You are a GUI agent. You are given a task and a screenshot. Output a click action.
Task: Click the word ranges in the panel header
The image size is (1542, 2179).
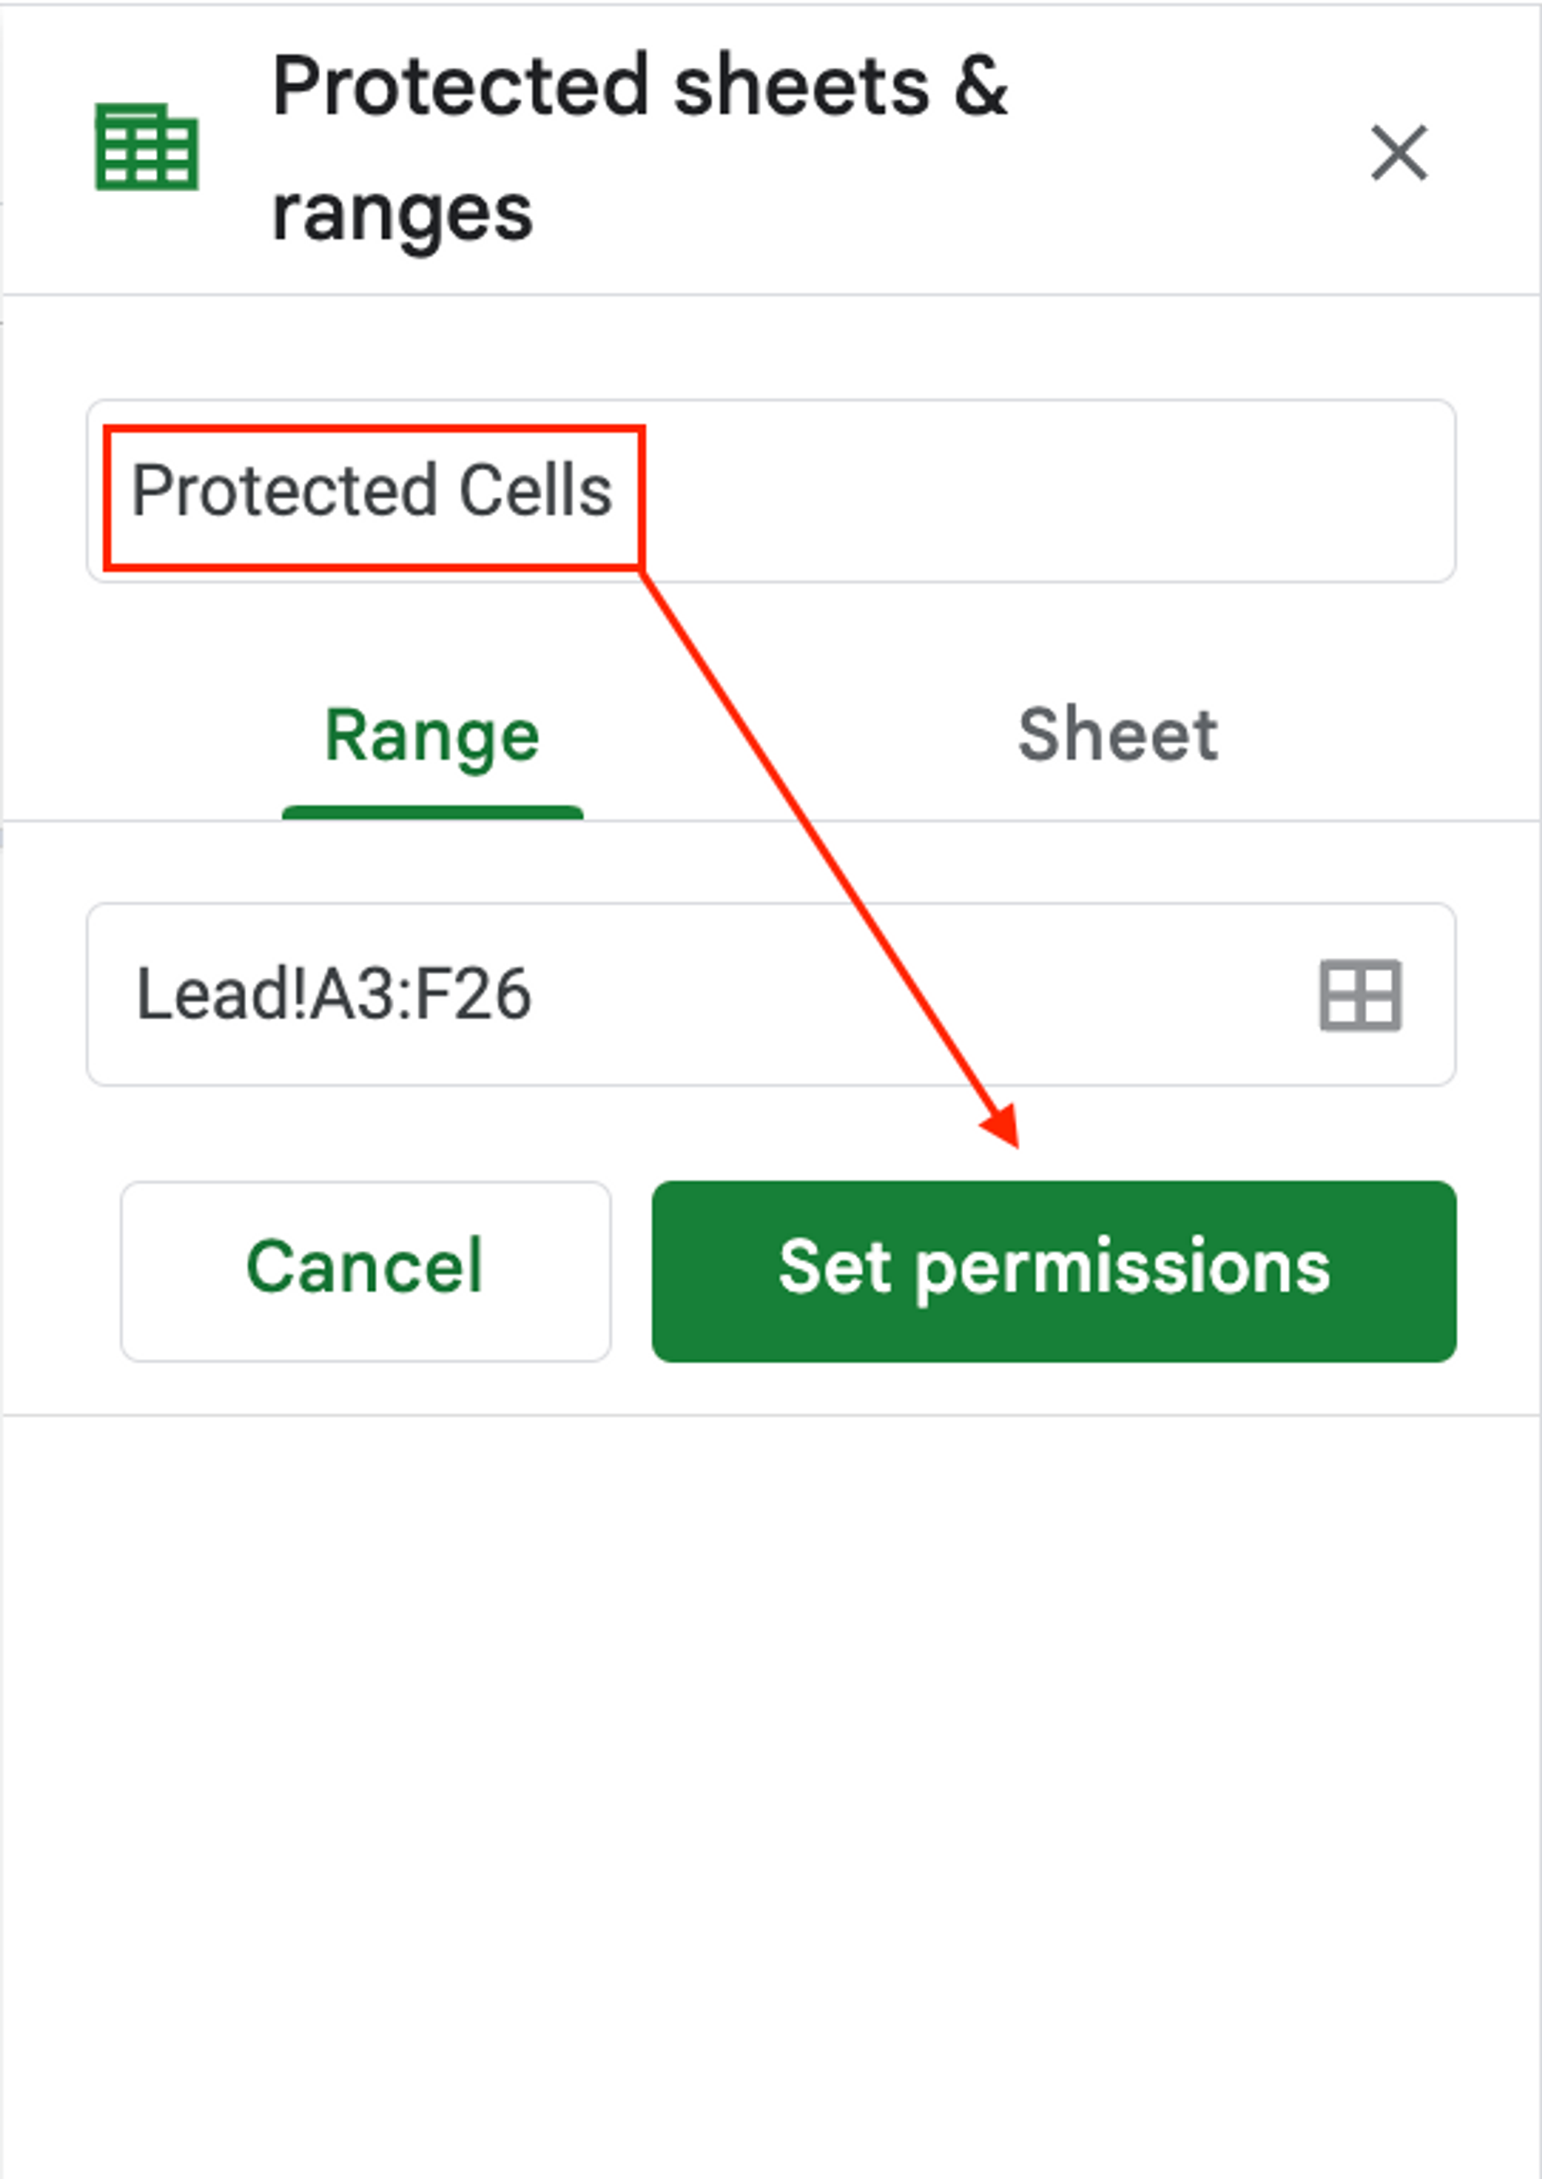click(402, 214)
